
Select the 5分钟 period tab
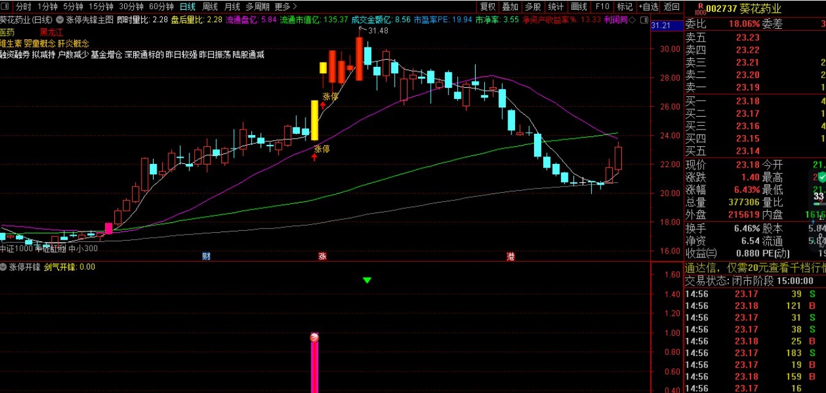73,7
